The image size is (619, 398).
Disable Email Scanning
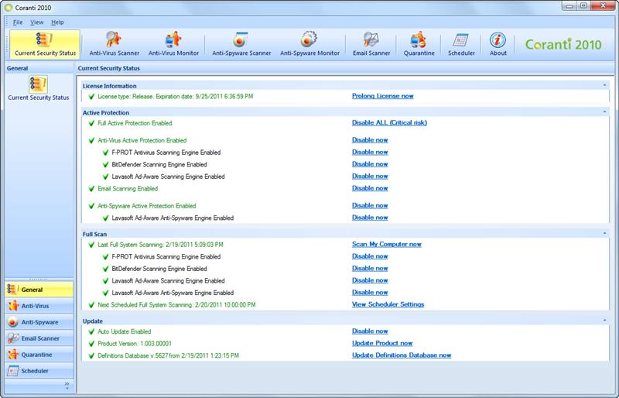(x=370, y=188)
